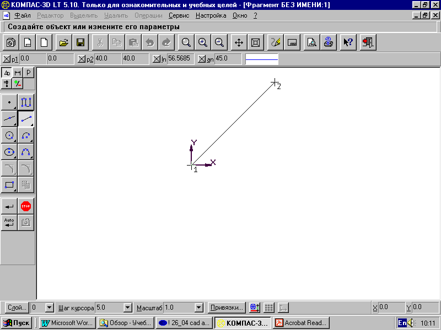The width and height of the screenshot is (441, 330).
Task: Show whole document fit icon
Action: point(255,42)
